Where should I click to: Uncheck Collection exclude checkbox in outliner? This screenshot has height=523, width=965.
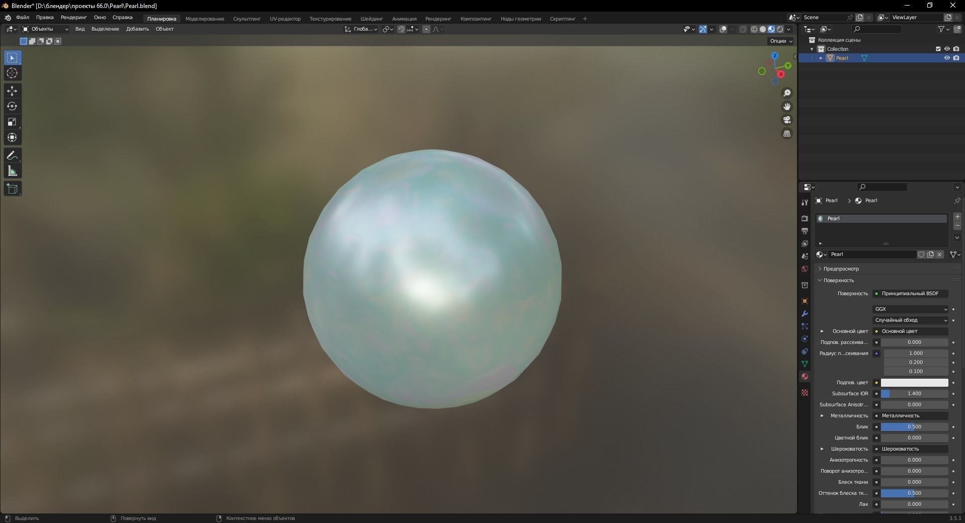click(x=938, y=49)
